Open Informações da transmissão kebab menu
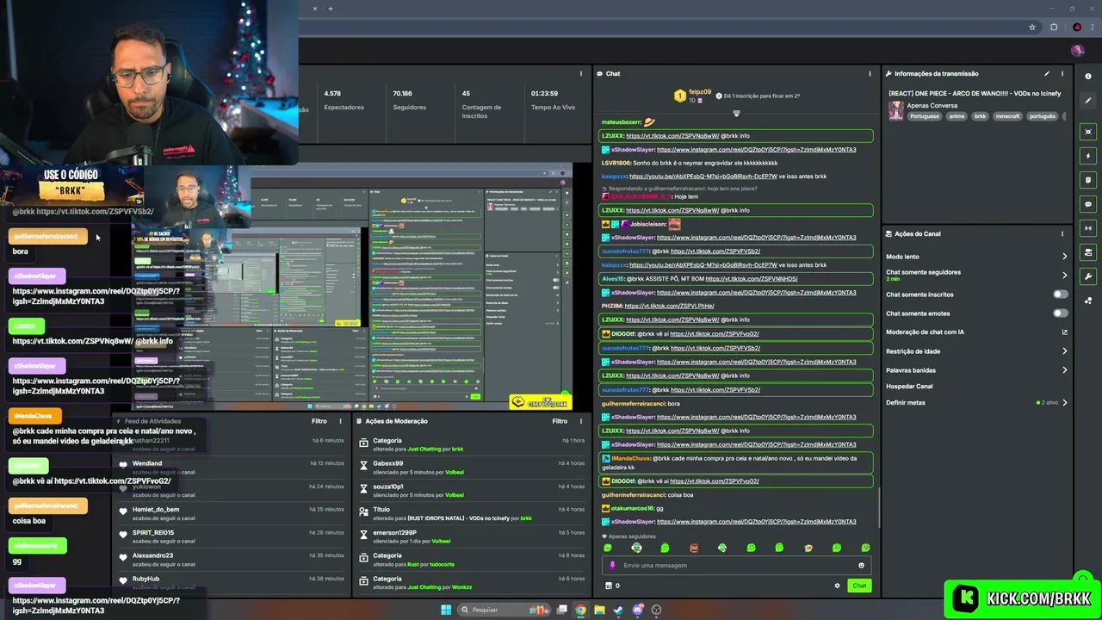Image resolution: width=1102 pixels, height=620 pixels. tap(1062, 74)
